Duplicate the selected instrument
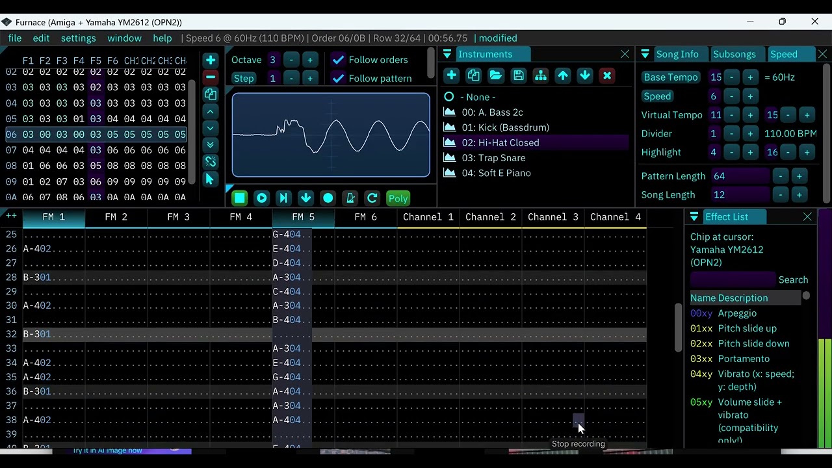Viewport: 832px width, 468px height. click(473, 76)
